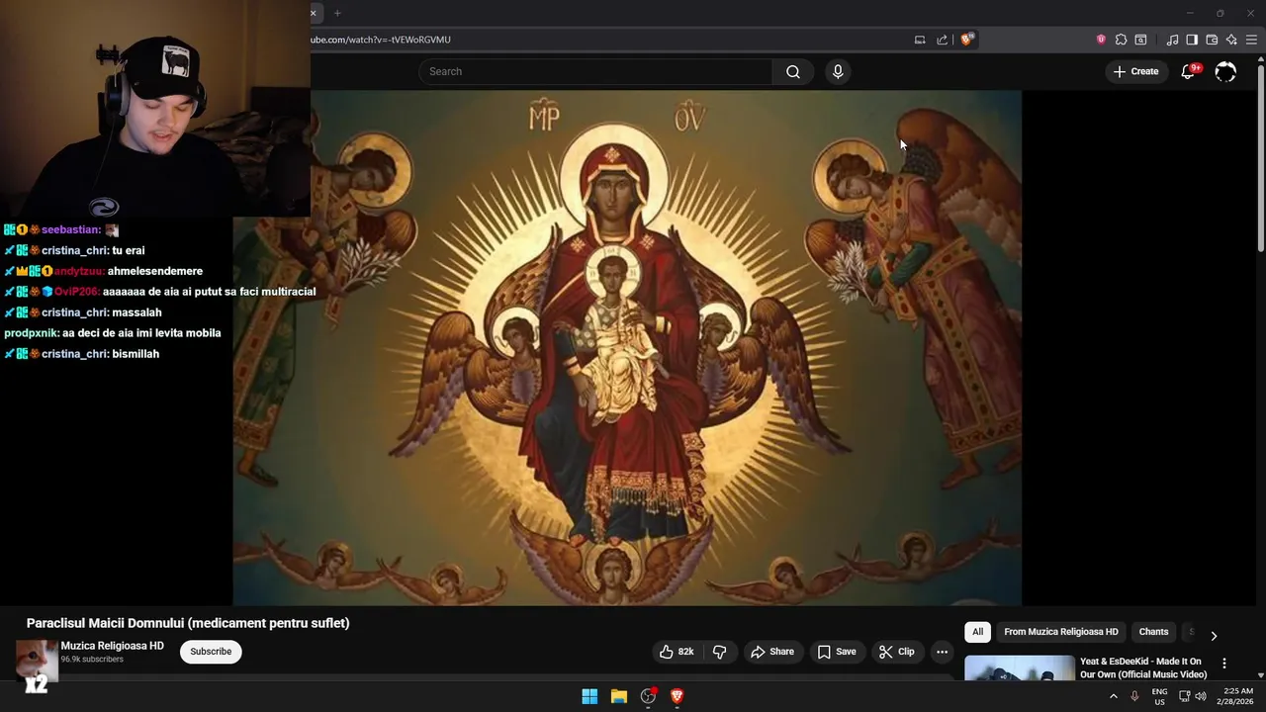1266x712 pixels.
Task: Open the YouTube account avatar menu
Action: [1225, 71]
